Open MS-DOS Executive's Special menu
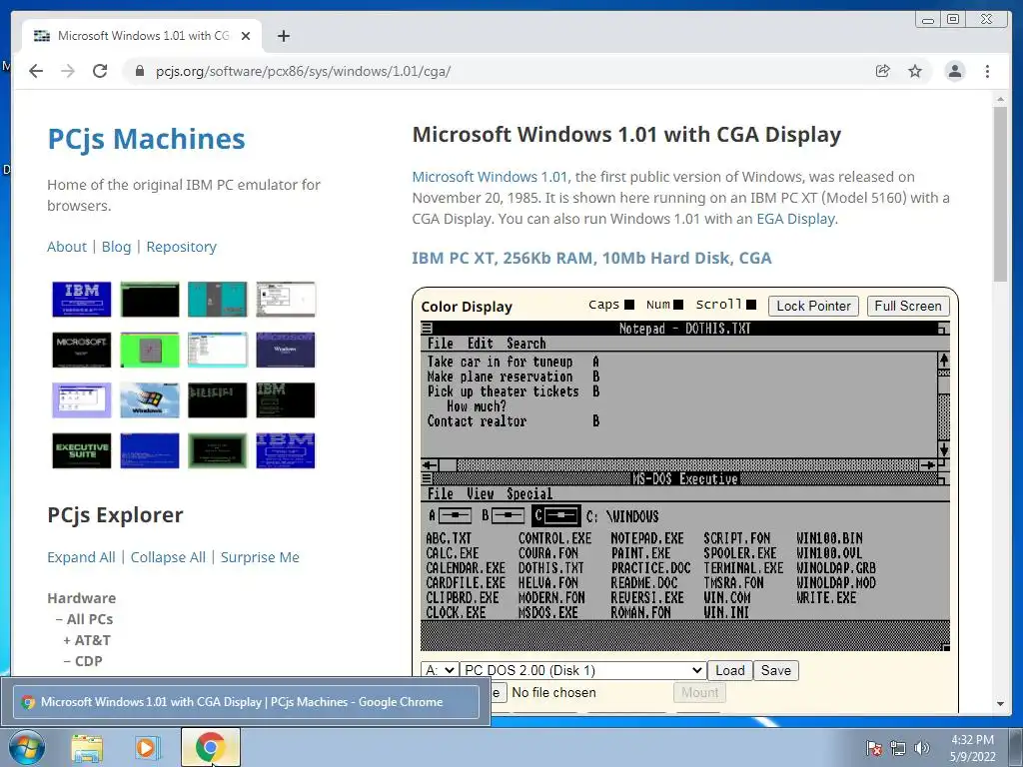This screenshot has width=1023, height=767. tap(529, 493)
